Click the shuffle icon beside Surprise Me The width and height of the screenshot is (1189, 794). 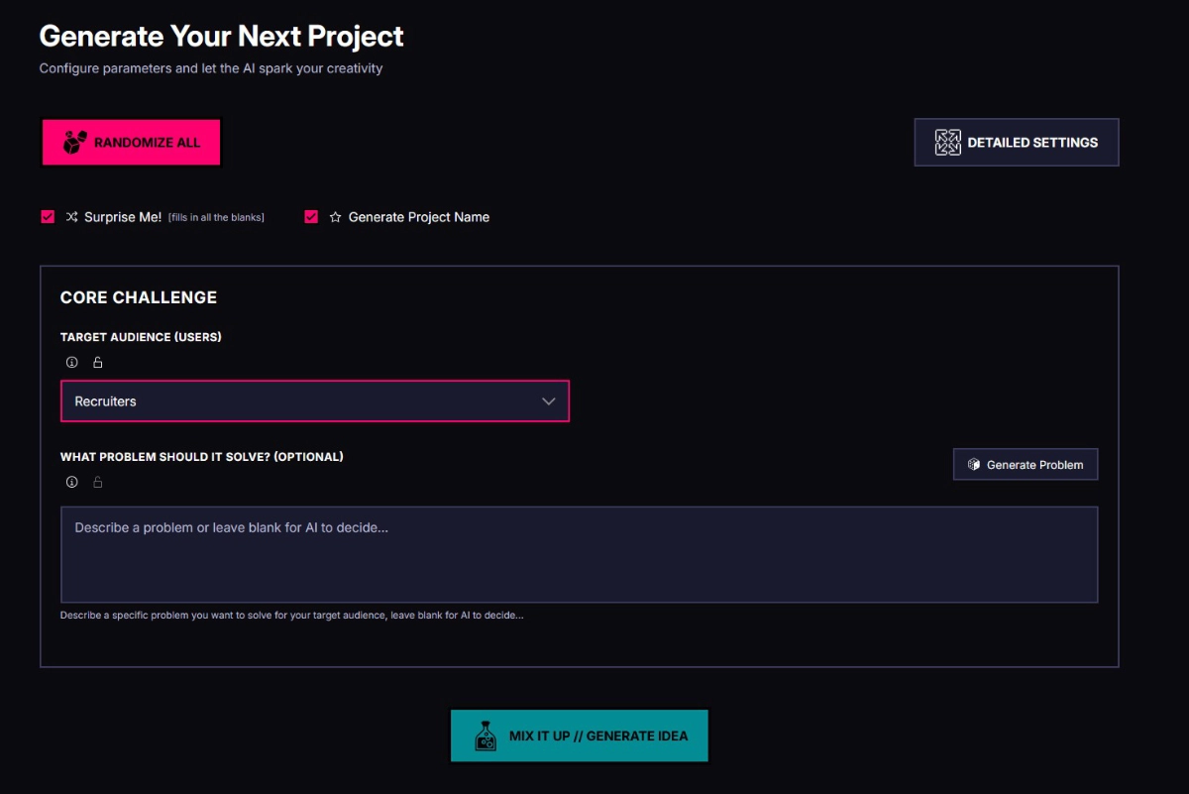pyautogui.click(x=71, y=217)
